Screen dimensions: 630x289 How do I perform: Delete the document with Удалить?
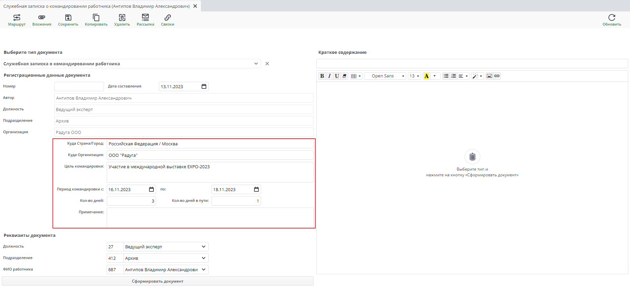click(122, 20)
